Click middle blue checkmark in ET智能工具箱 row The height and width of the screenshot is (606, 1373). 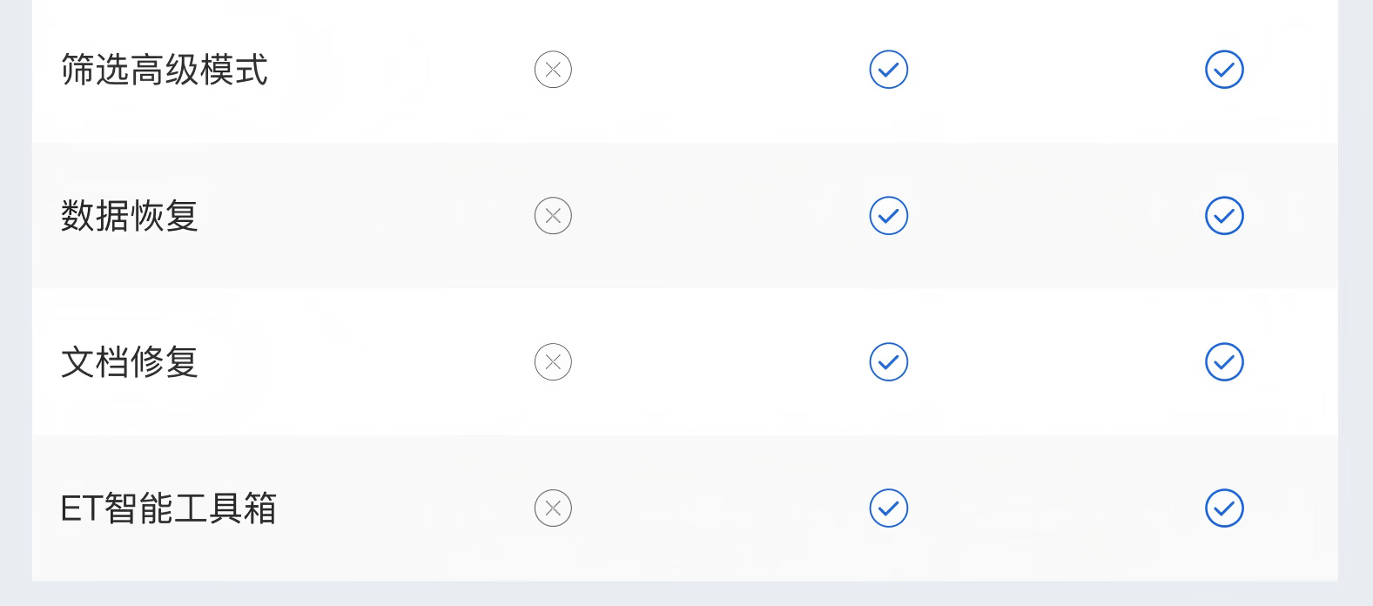pos(888,508)
